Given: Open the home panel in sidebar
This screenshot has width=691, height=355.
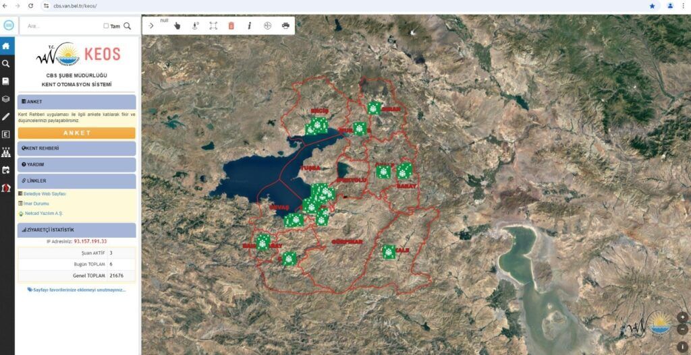Looking at the screenshot, I should [6, 46].
